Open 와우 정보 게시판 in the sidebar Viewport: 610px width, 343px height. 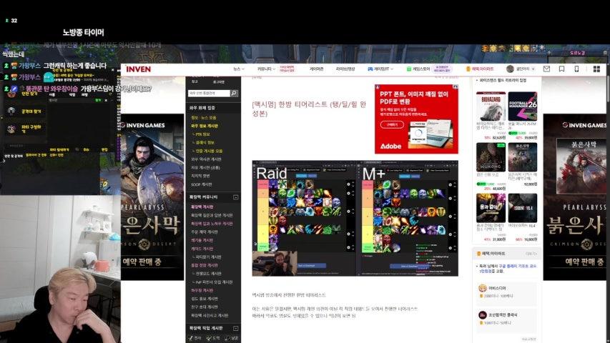[205, 126]
